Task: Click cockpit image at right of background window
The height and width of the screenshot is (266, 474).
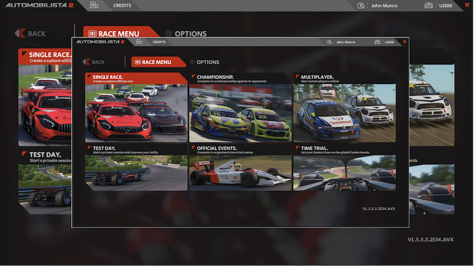Action: tap(432, 189)
